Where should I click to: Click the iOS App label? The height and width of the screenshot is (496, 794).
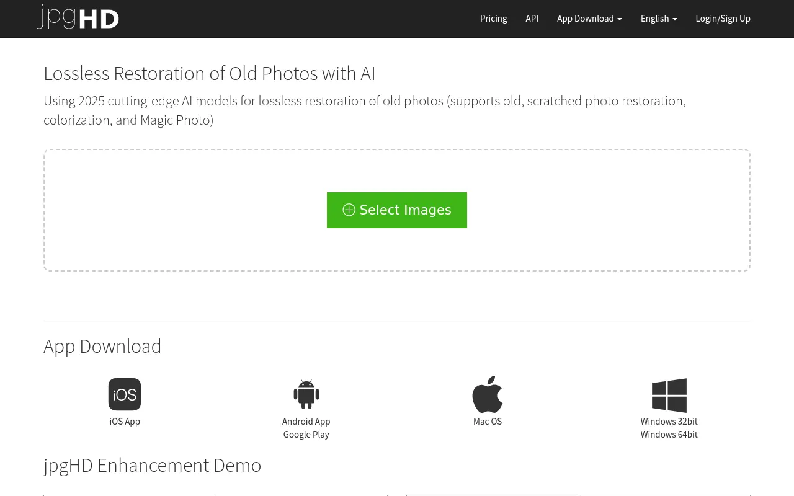[x=124, y=421]
